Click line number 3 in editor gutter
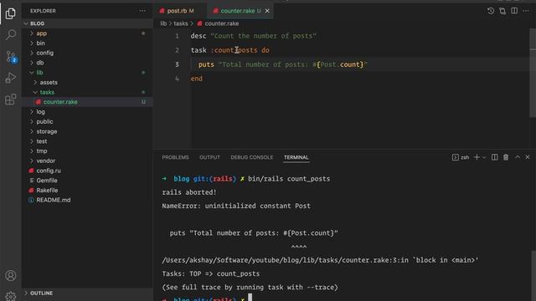The width and height of the screenshot is (536, 301). click(177, 64)
